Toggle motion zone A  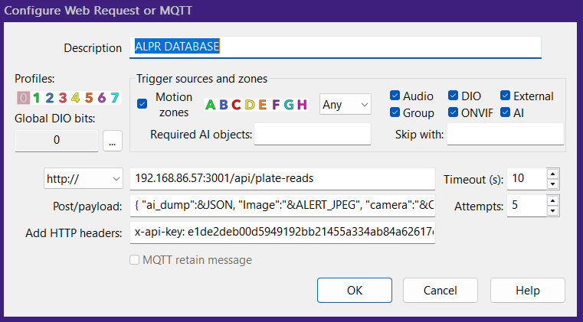pyautogui.click(x=211, y=105)
